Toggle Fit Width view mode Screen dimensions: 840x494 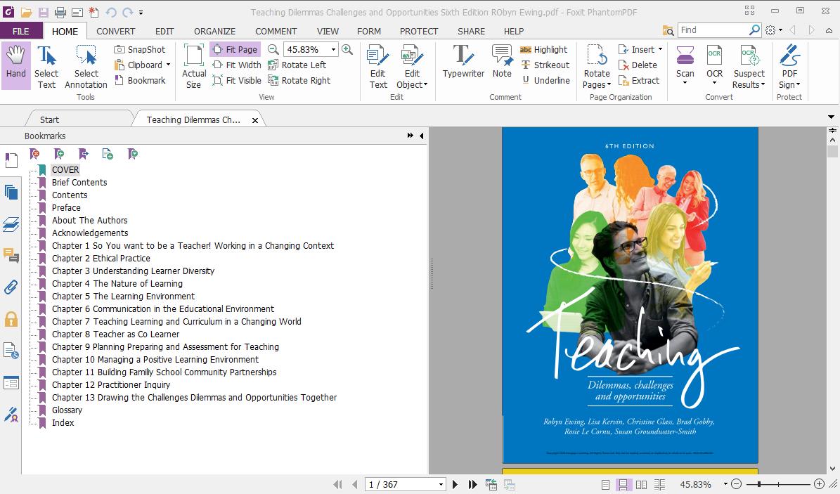click(x=237, y=65)
